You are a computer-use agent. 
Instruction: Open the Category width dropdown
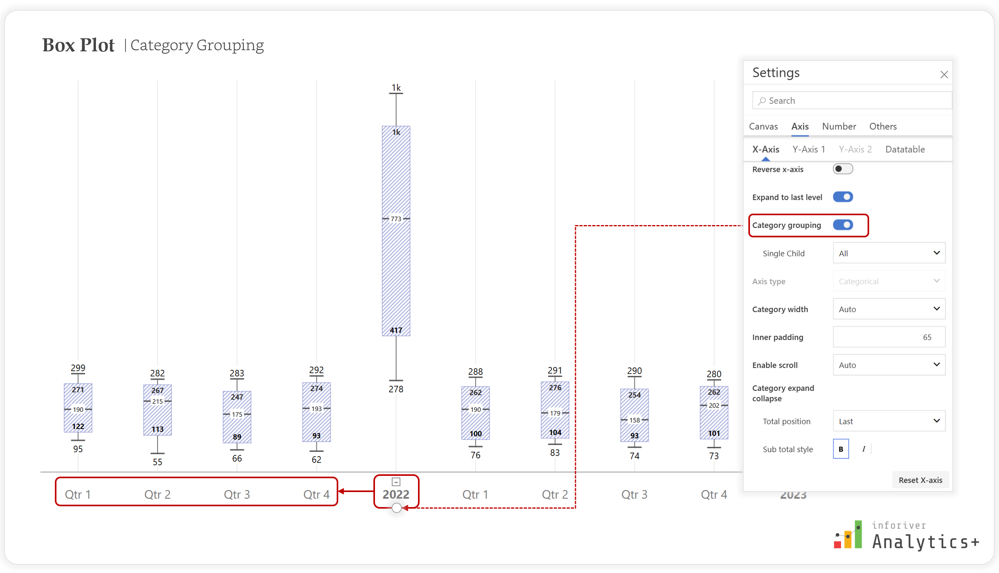889,309
